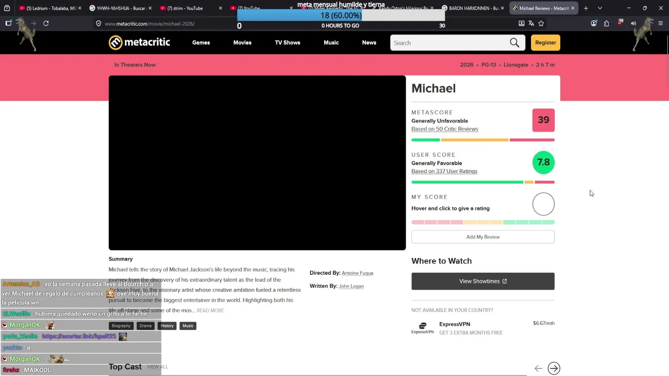Open a new tab with plus icon
The height and width of the screenshot is (376, 669).
click(586, 8)
